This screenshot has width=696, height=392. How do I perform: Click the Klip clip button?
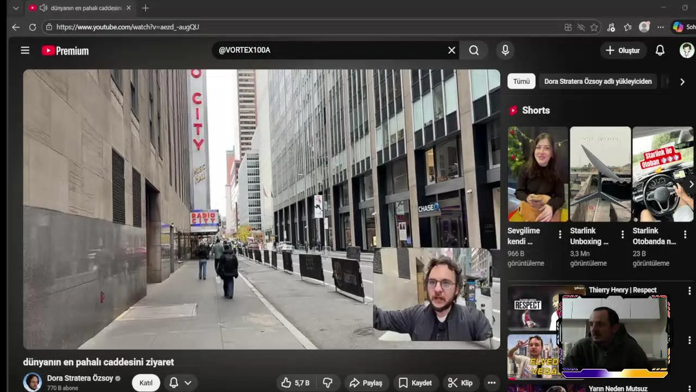coord(461,383)
